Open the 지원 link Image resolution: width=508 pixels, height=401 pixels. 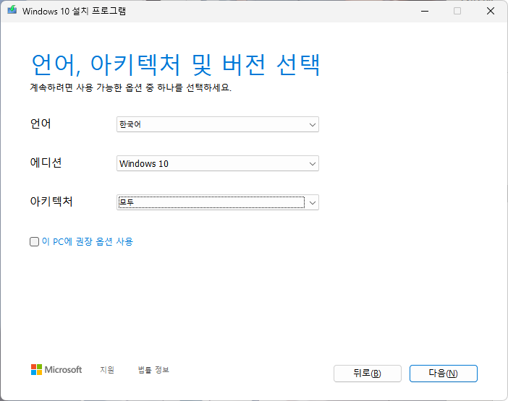(107, 370)
